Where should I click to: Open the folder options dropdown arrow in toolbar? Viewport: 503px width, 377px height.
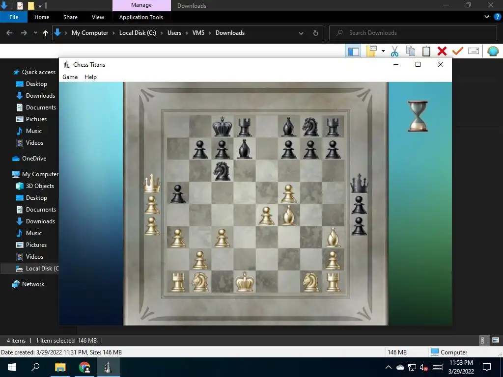383,51
